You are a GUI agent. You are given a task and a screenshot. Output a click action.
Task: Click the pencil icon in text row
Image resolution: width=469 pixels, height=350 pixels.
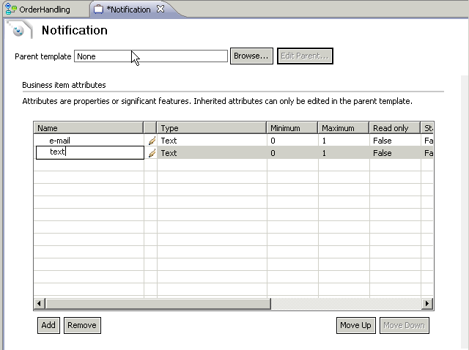pyautogui.click(x=152, y=153)
